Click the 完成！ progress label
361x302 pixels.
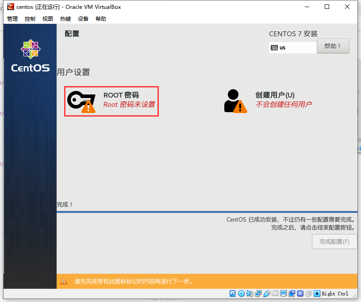(x=65, y=204)
